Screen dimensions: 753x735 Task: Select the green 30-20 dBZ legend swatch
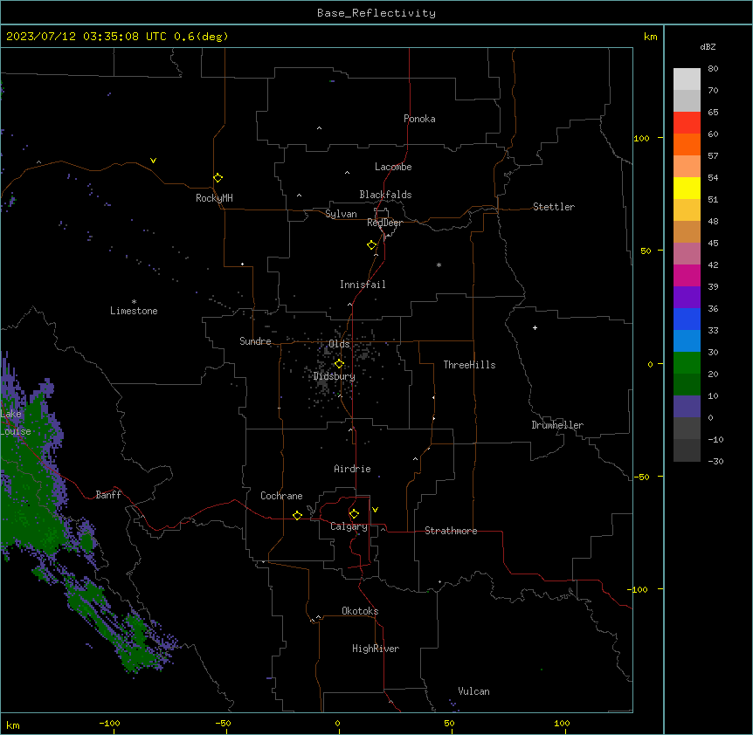687,363
